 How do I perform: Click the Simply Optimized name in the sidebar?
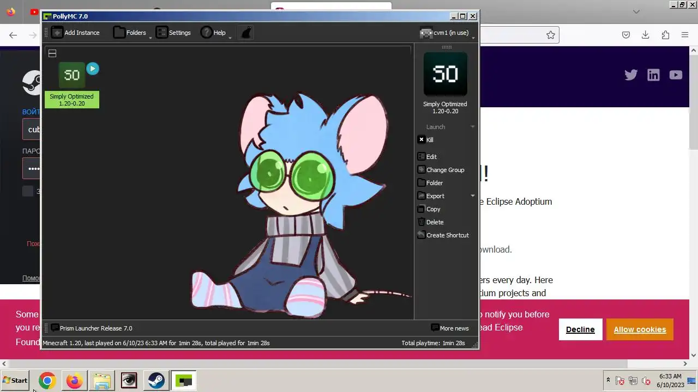[445, 107]
